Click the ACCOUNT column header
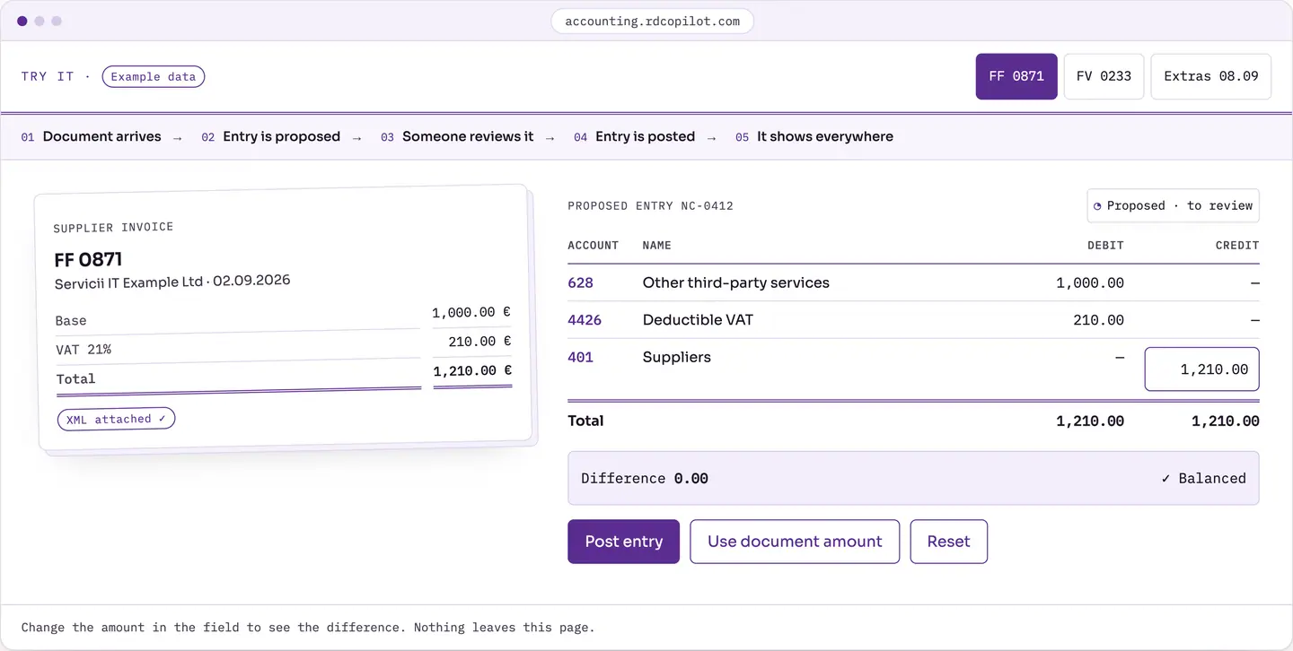The width and height of the screenshot is (1293, 651). 593,245
